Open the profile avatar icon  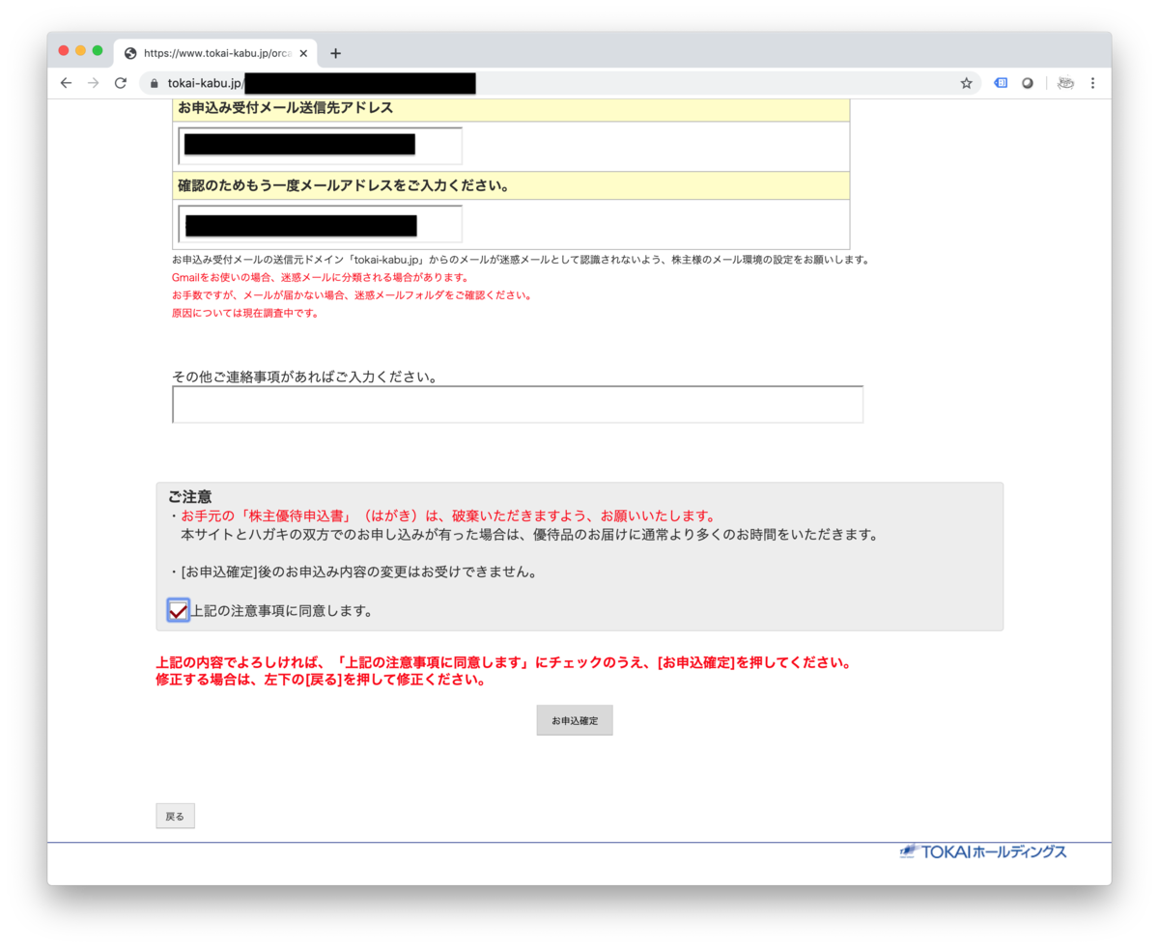(x=1065, y=83)
